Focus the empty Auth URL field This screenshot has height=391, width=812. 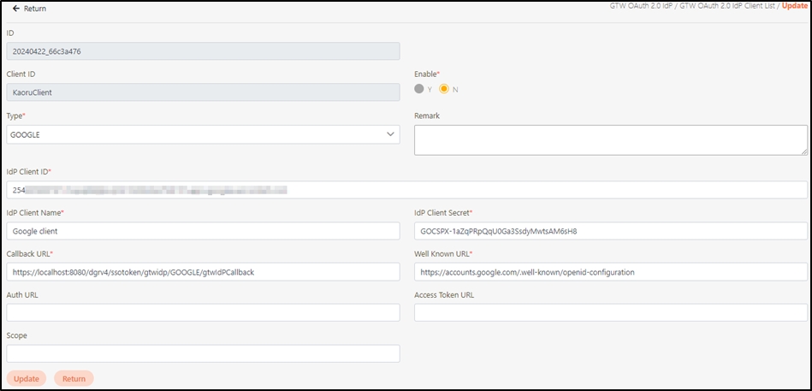[x=202, y=312]
